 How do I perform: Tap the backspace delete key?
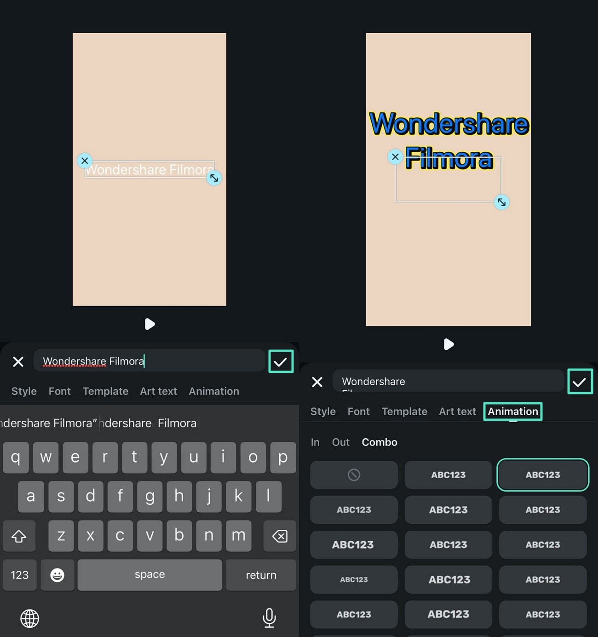[x=280, y=536]
